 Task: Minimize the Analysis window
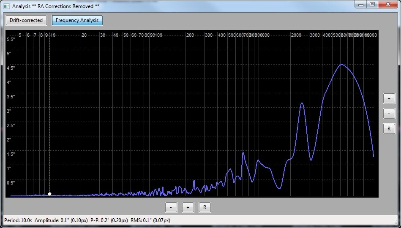tap(361, 5)
